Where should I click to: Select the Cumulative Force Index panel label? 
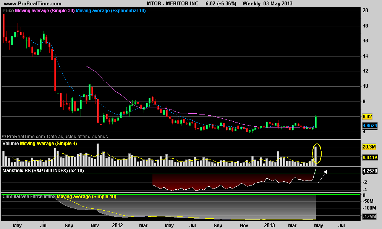click(29, 196)
